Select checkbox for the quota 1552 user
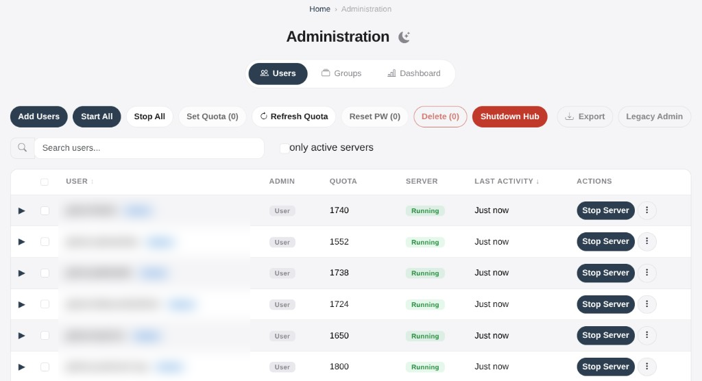 [45, 242]
